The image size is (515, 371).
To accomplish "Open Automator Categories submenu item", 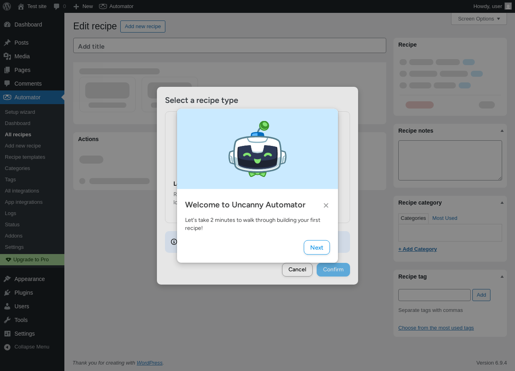I will click(32, 168).
